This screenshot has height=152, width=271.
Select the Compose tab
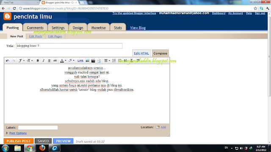pos(160,54)
